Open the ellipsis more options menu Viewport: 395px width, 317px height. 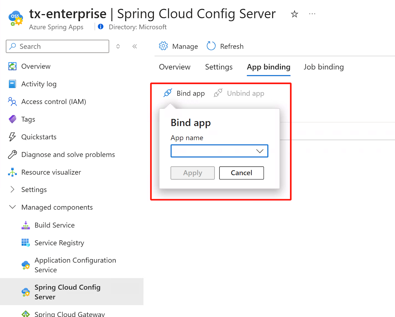[x=312, y=14]
